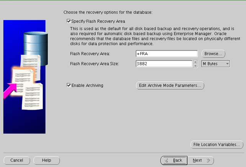The width and height of the screenshot is (246, 167).
Task: Click the Flash Recovery Area text field
Action: (167, 54)
